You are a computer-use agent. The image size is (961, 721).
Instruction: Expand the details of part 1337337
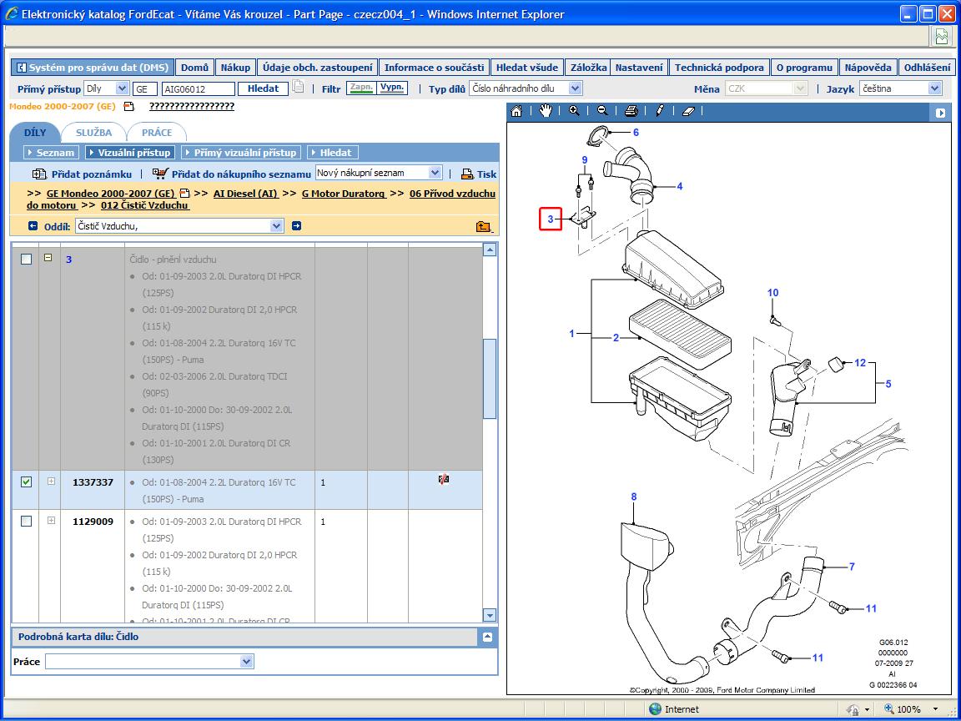[x=51, y=482]
